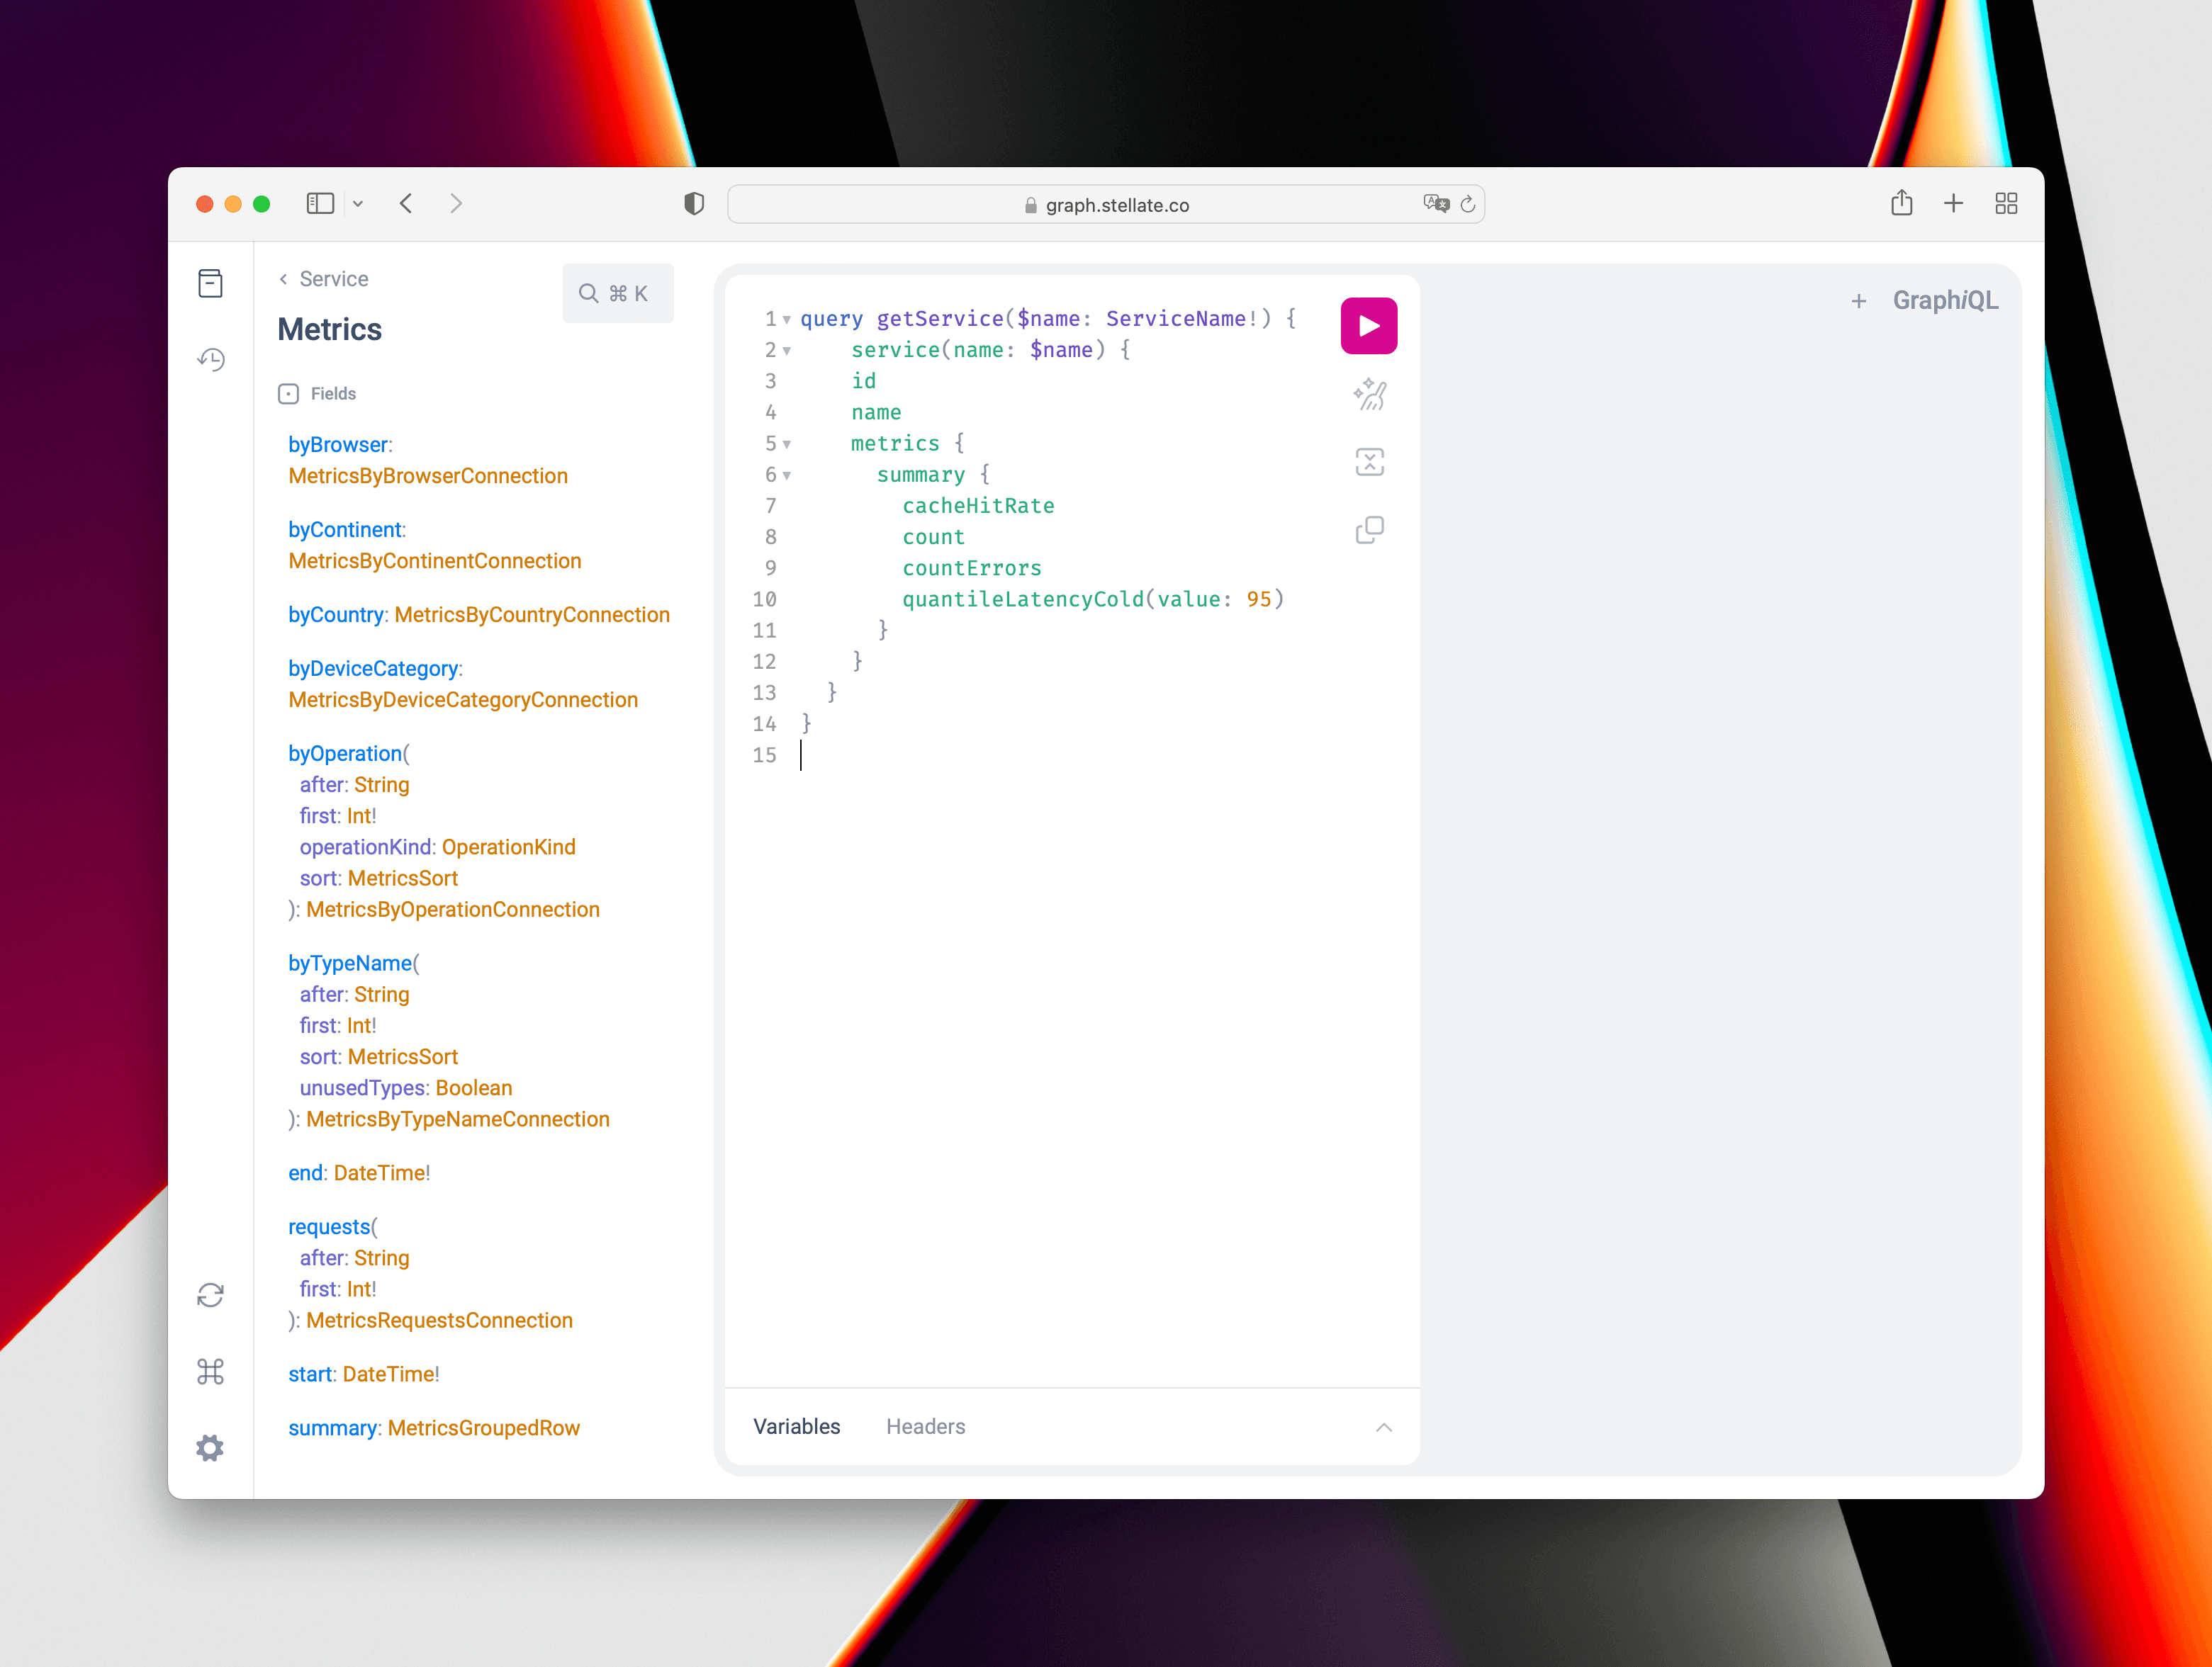The height and width of the screenshot is (1667, 2212).
Task: Expand the variables editor with the chevron
Action: (1383, 1427)
